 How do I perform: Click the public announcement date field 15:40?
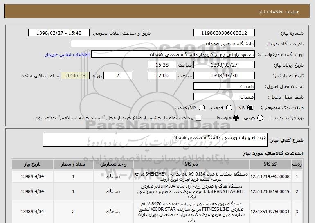point(59,33)
